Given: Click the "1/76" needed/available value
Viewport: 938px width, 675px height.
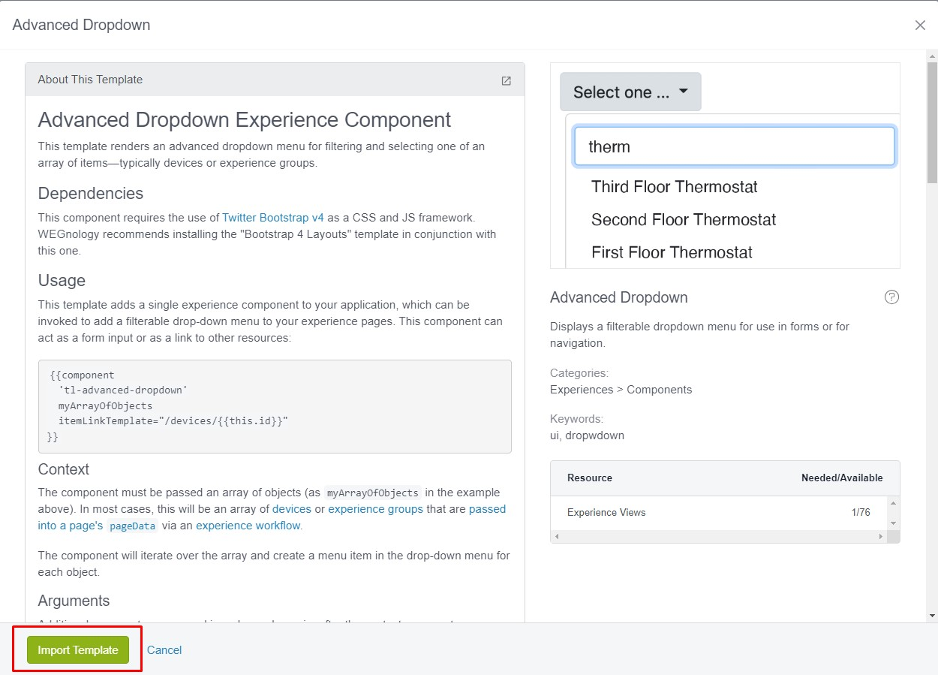Looking at the screenshot, I should [x=861, y=513].
